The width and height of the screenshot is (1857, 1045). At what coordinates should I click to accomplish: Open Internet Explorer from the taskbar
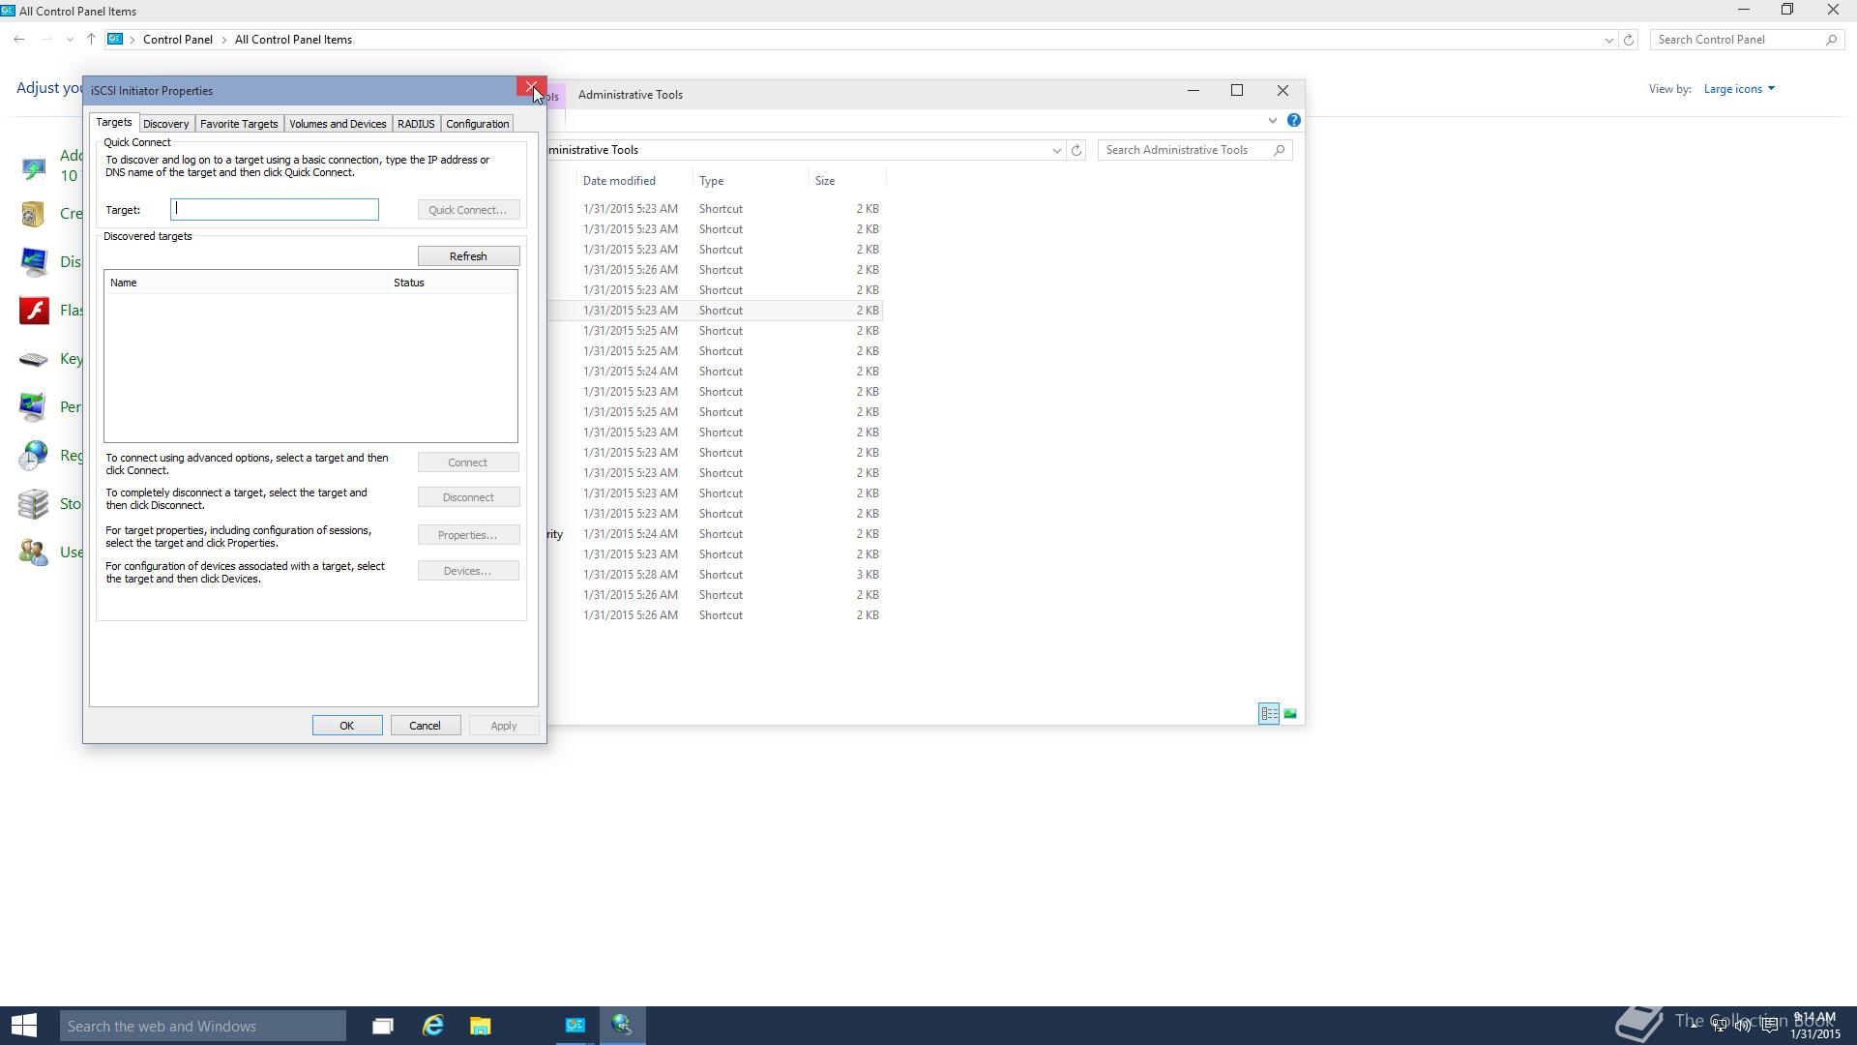432,1026
